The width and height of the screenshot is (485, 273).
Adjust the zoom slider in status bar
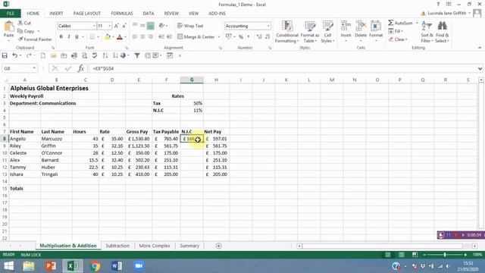point(445,255)
